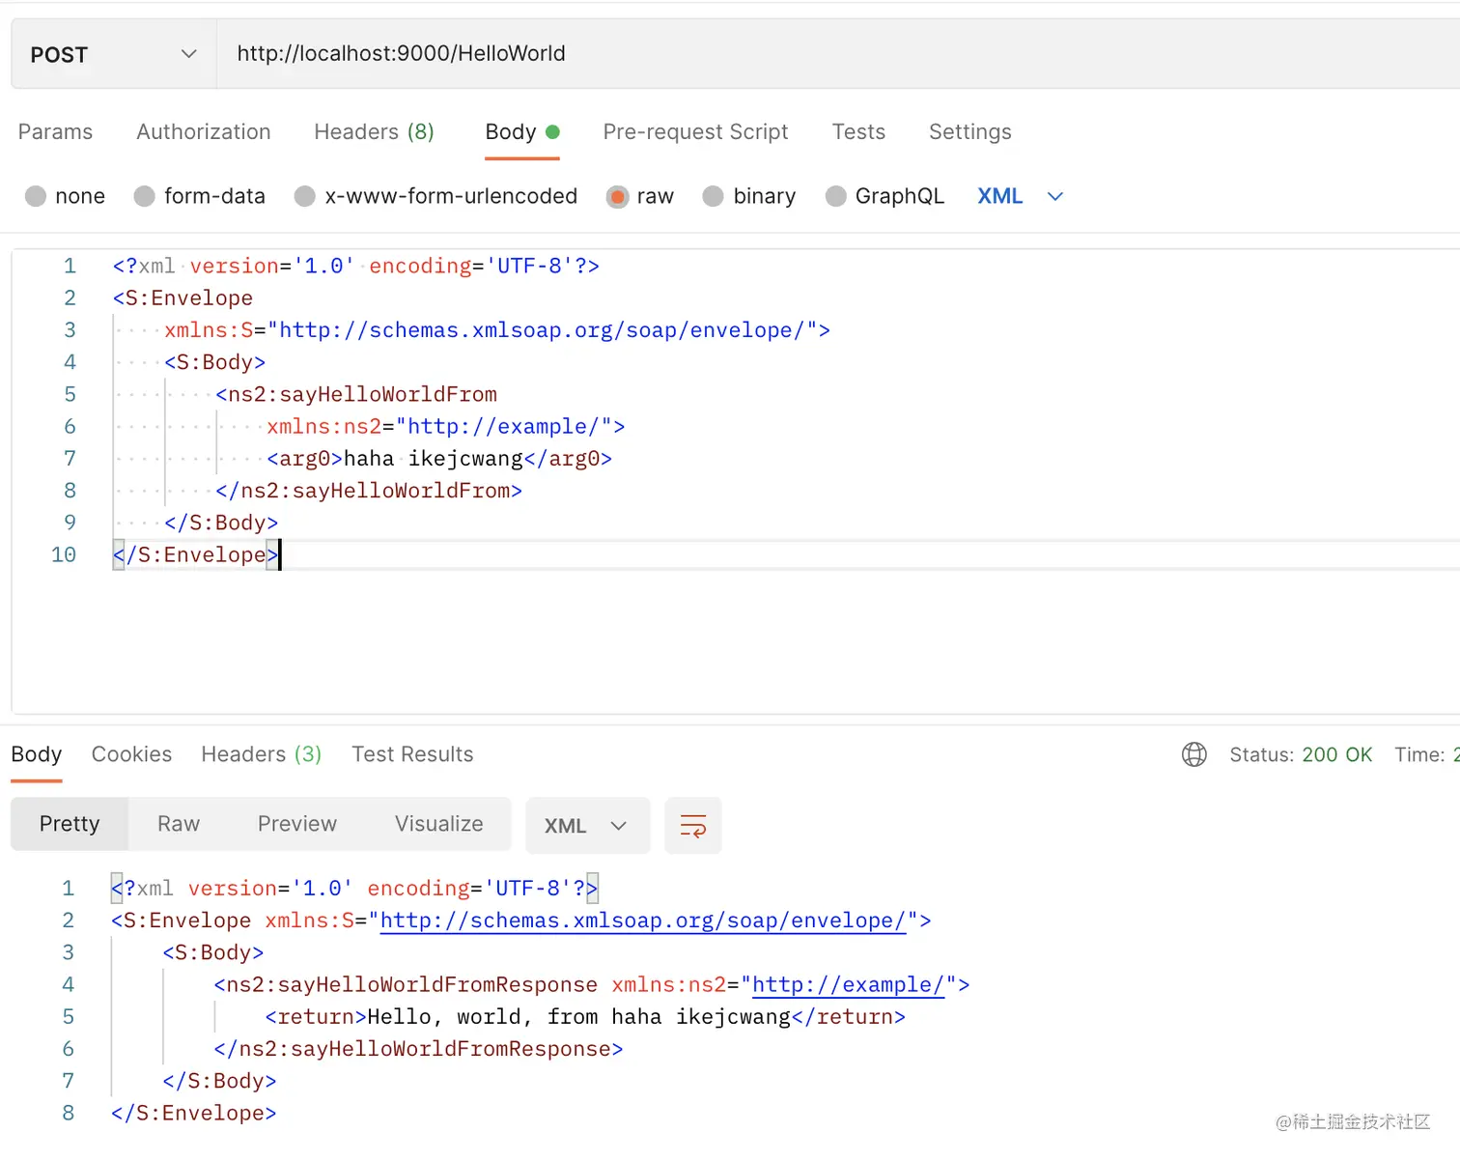The height and width of the screenshot is (1161, 1460).
Task: Select the GraphQL body type
Action: (836, 196)
